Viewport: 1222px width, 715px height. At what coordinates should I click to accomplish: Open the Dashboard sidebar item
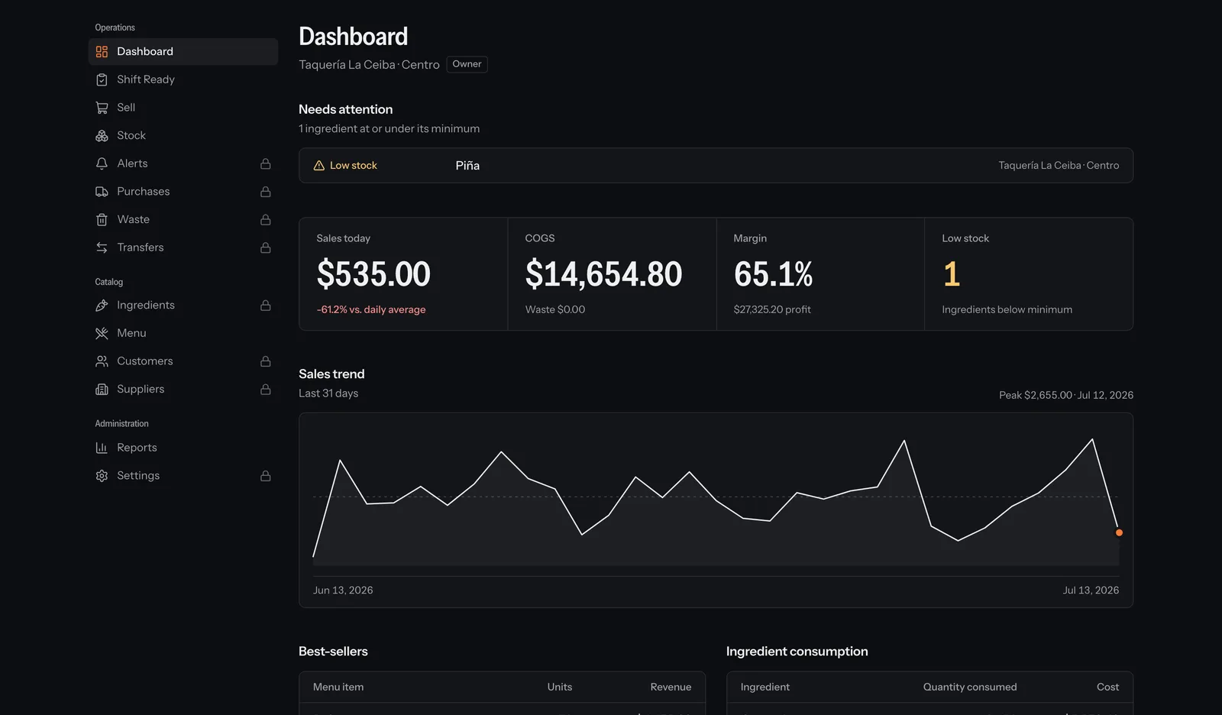183,52
